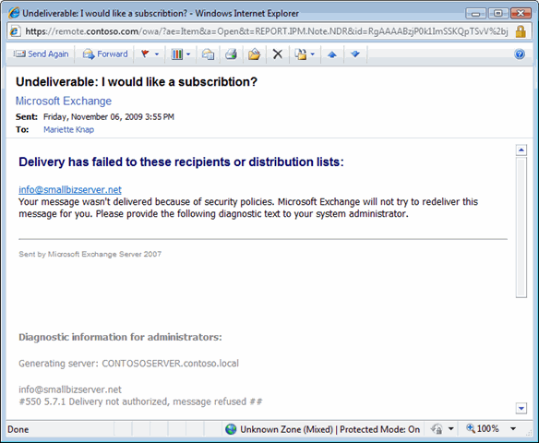Expand the categories dropdown arrow

[x=188, y=54]
